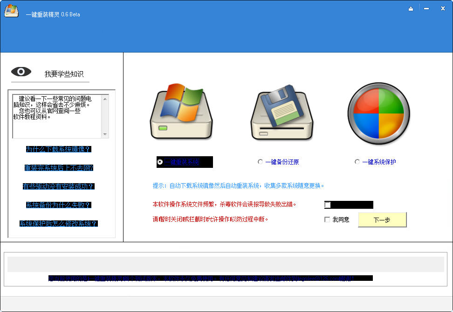Screen dimensions: 453x312
Task: Click the floppy disk backup restore icon
Action: (282, 112)
